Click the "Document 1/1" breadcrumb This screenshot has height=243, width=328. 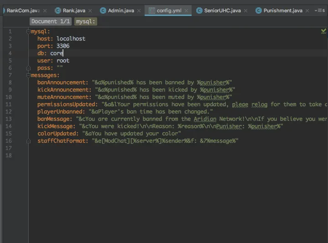pyautogui.click(x=51, y=21)
